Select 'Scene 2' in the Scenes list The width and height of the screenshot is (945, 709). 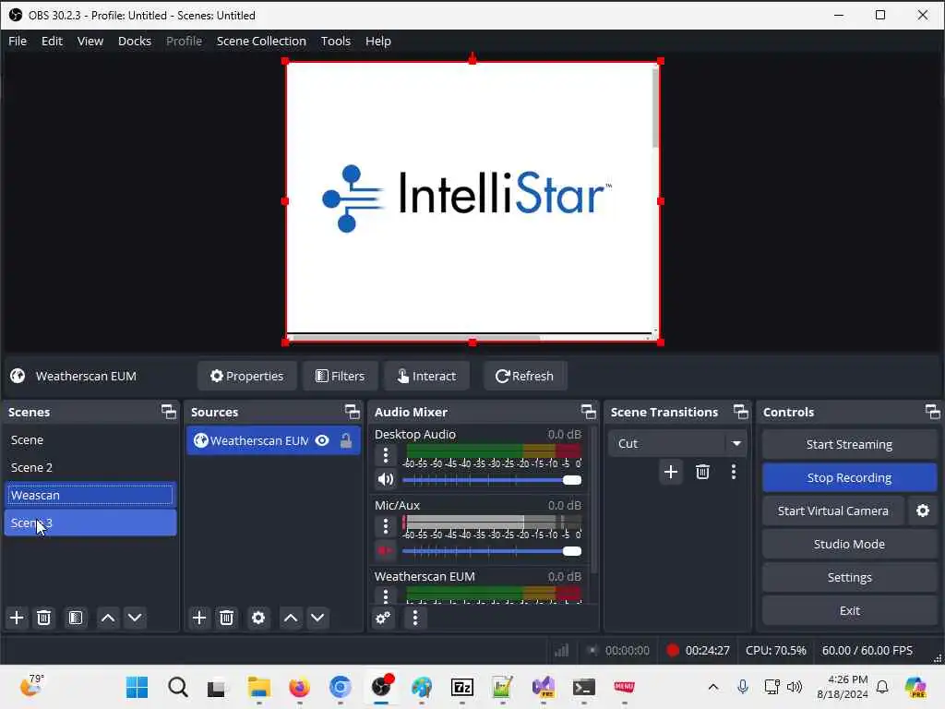point(90,467)
